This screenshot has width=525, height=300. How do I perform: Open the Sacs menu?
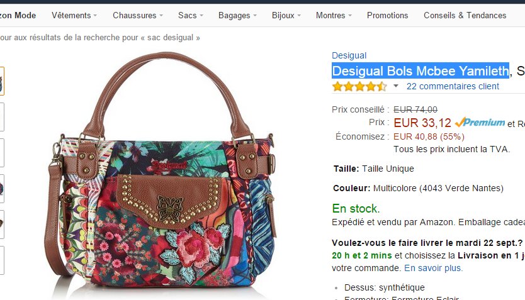click(x=191, y=15)
